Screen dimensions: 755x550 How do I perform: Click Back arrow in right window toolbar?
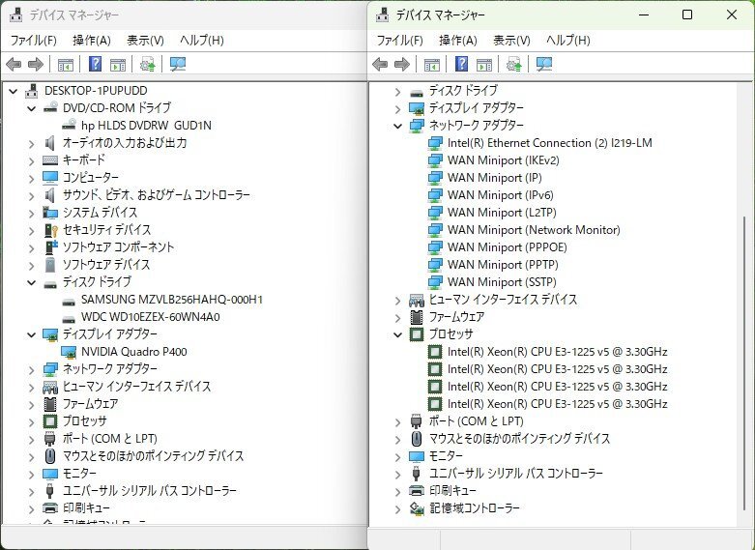pos(380,64)
